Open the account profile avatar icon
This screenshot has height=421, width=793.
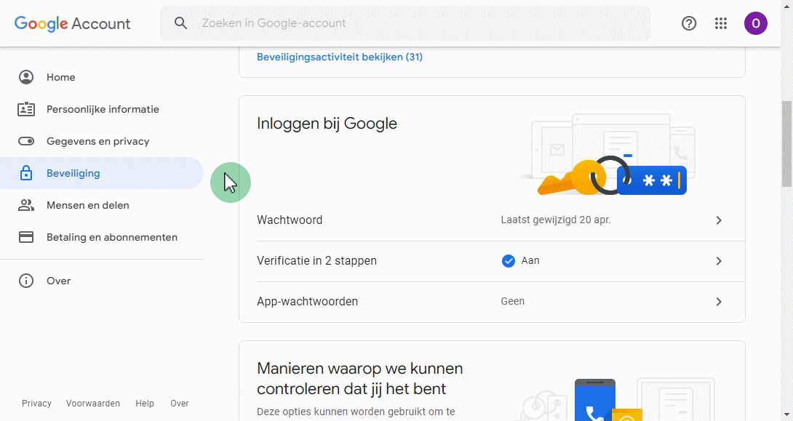756,23
